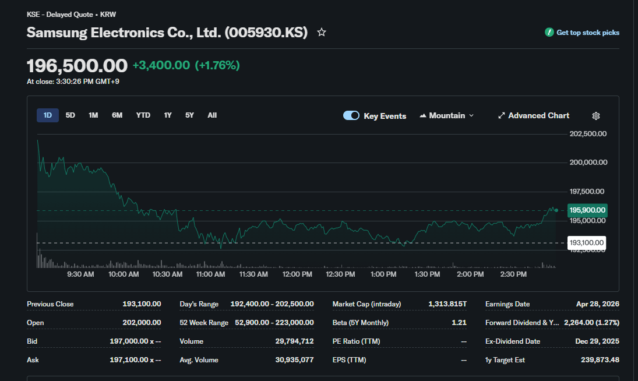Click the 195,900.00 current price label
The width and height of the screenshot is (638, 381).
click(587, 210)
